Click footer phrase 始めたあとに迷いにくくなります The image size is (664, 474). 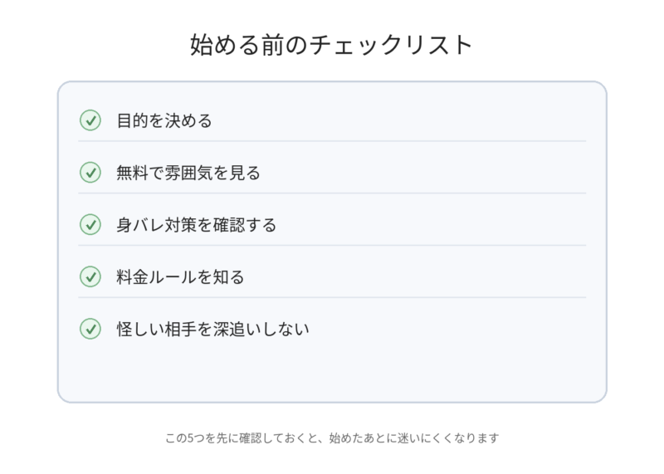[413, 437]
